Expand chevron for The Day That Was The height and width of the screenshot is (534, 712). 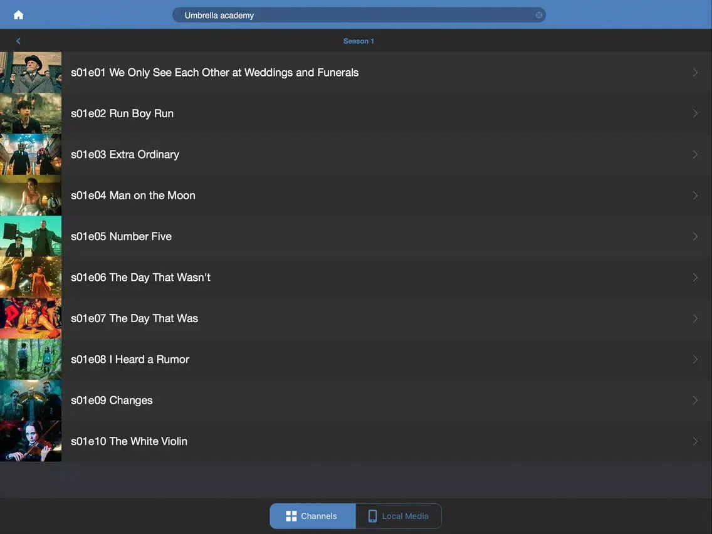pyautogui.click(x=695, y=318)
